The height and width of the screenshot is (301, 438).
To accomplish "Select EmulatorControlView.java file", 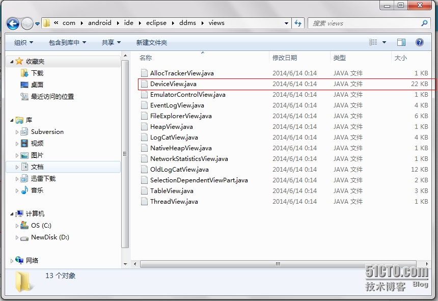I will point(188,95).
